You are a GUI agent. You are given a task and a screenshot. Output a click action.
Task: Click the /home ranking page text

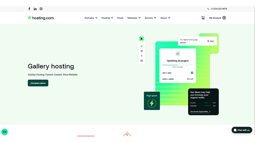click(183, 43)
